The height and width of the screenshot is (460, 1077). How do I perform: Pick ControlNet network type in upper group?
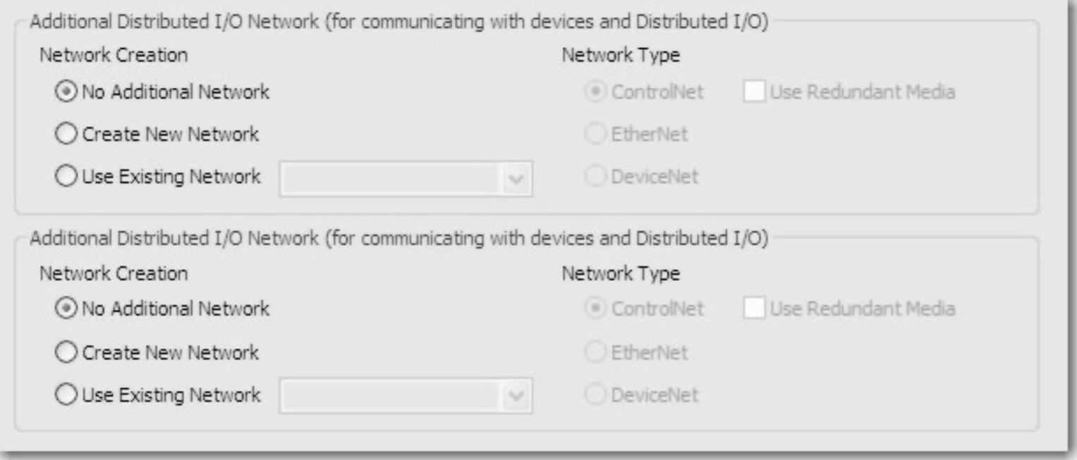[594, 92]
